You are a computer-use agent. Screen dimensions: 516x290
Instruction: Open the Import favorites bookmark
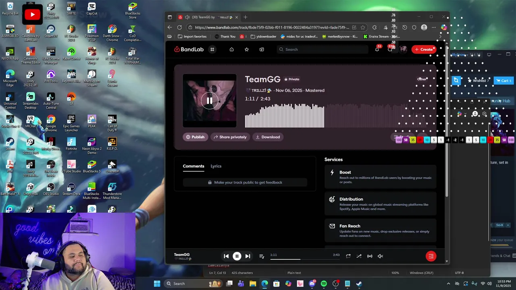[x=192, y=37]
